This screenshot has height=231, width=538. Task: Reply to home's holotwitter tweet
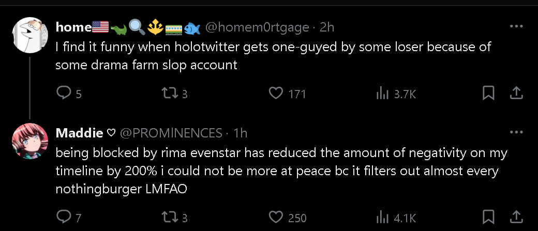[63, 94]
